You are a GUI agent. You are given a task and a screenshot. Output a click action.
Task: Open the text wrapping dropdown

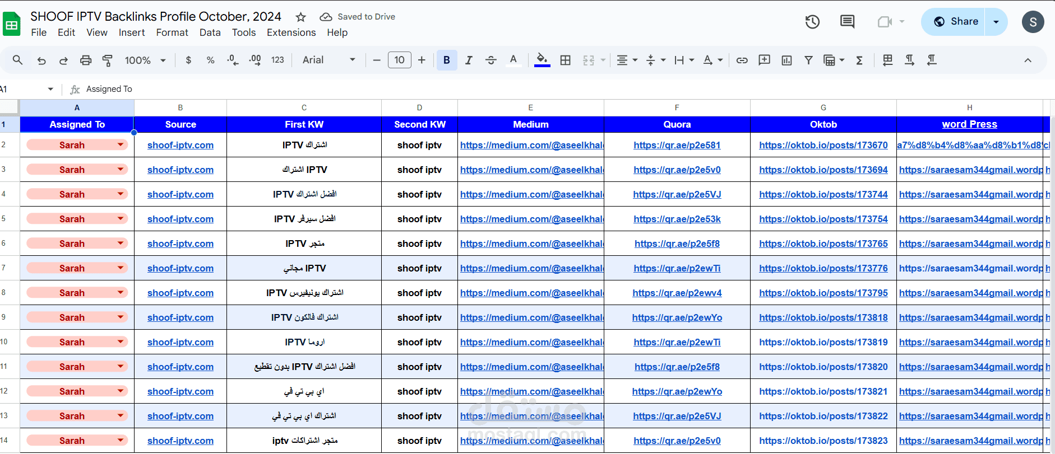[x=684, y=60]
